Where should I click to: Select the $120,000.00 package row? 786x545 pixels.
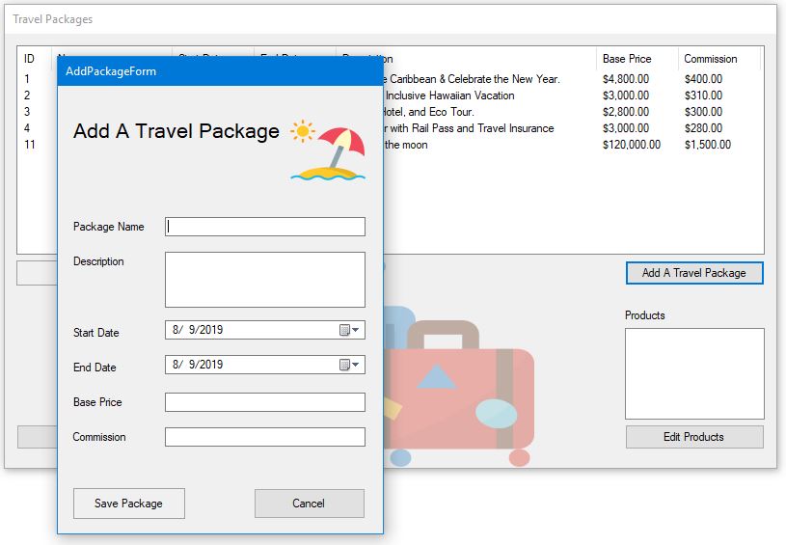click(x=631, y=145)
